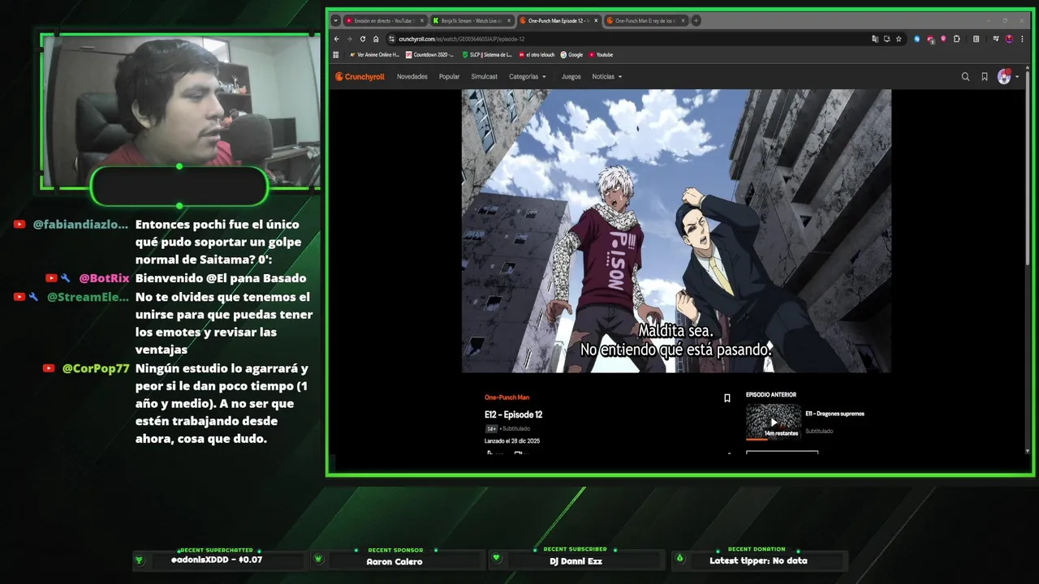Open a new browser tab
This screenshot has width=1039, height=584.
tap(696, 20)
